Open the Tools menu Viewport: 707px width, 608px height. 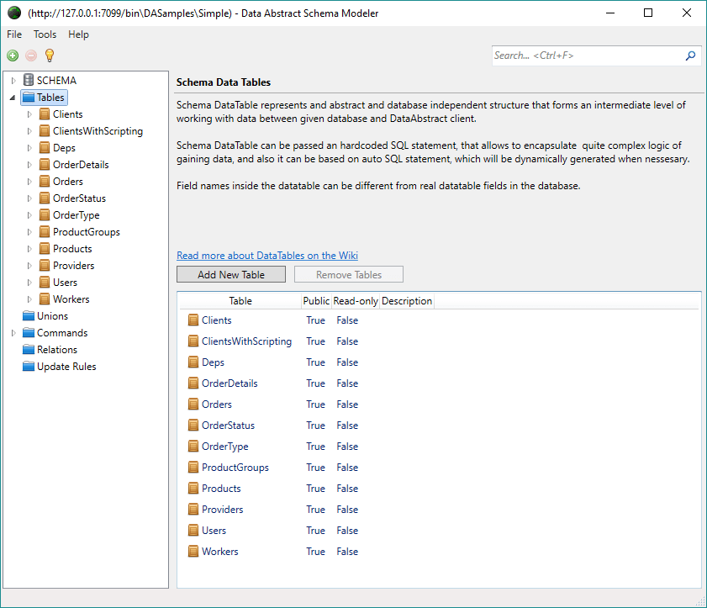(45, 34)
